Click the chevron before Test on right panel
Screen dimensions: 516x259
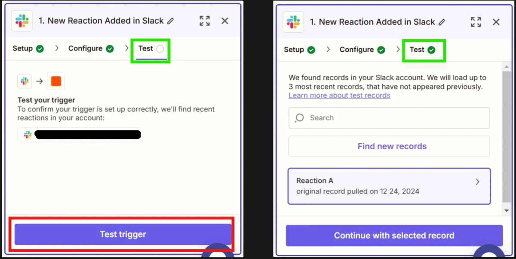point(397,49)
